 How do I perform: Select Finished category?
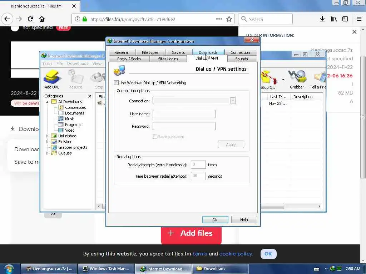click(x=65, y=142)
